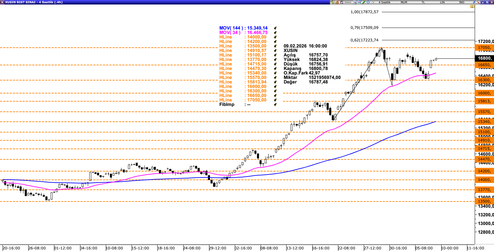494x251 pixels.
Task: Toggle the MOV(34) indicator checkmark
Action: (275, 33)
